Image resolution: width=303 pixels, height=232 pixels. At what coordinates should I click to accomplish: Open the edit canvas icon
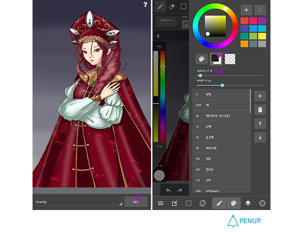[x=174, y=203]
